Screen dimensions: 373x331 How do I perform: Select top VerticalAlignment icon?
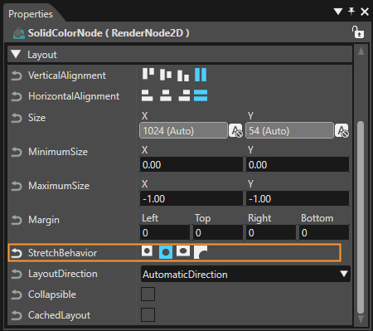(x=148, y=75)
